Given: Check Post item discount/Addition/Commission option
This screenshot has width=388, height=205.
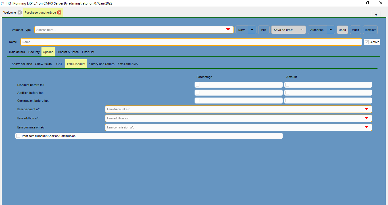Looking at the screenshot, I should 18,136.
